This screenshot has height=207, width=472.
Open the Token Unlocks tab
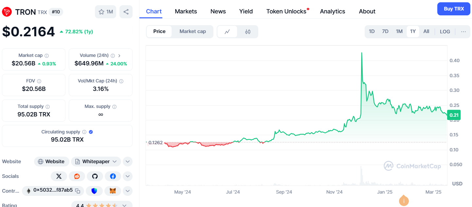pos(286,11)
